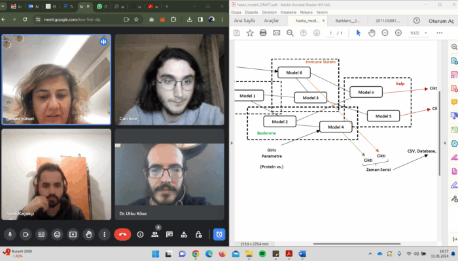458x261 pixels.
Task: Toggle closed captions in the meeting
Action: (x=41, y=234)
